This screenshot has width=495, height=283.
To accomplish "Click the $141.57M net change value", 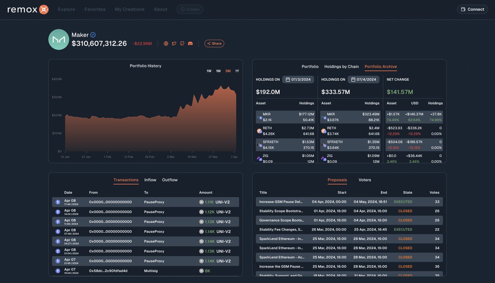I will click(400, 92).
